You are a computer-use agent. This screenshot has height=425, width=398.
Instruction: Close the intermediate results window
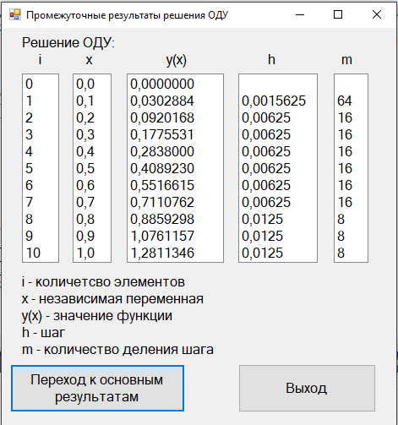pyautogui.click(x=377, y=14)
